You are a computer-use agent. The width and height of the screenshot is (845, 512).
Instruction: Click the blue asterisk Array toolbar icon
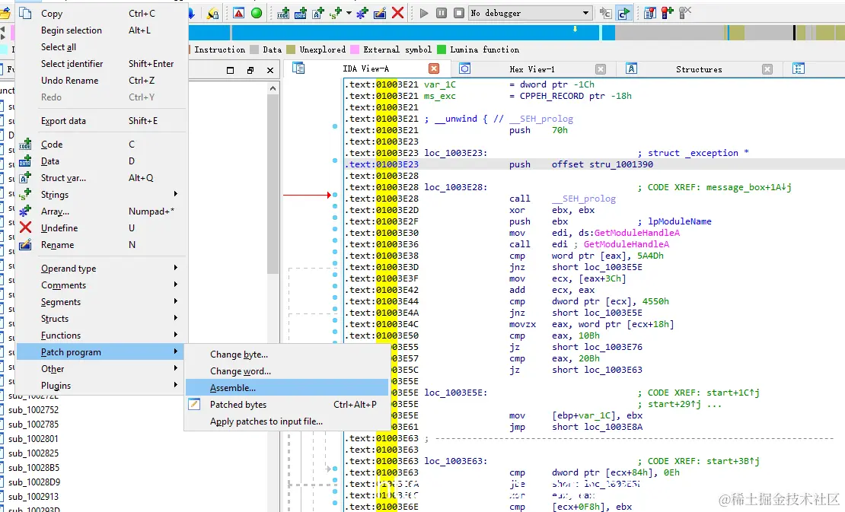362,13
